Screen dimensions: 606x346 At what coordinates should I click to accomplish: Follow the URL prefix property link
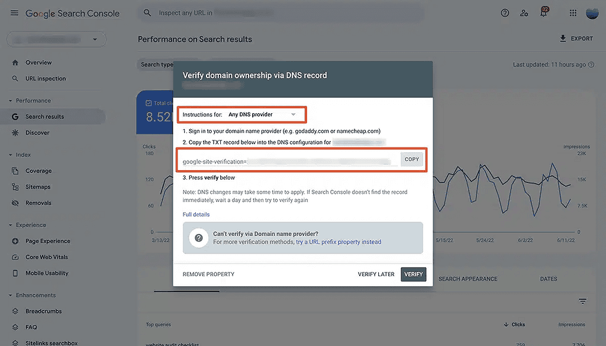click(x=338, y=242)
